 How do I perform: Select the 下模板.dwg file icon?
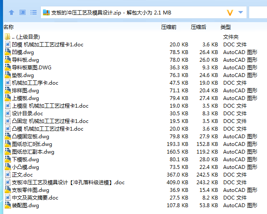tap(8, 159)
